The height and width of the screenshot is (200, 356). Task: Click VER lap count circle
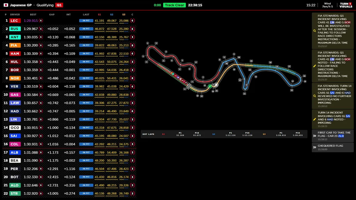132,86
